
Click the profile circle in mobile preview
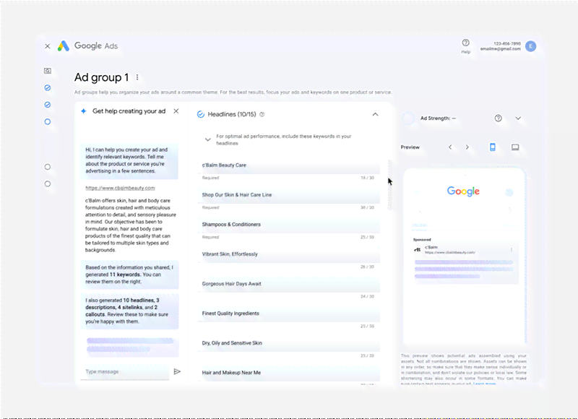point(509,192)
